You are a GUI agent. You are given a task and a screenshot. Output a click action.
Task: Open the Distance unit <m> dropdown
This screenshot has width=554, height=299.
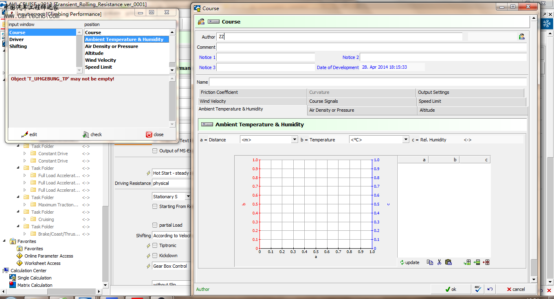pos(295,140)
